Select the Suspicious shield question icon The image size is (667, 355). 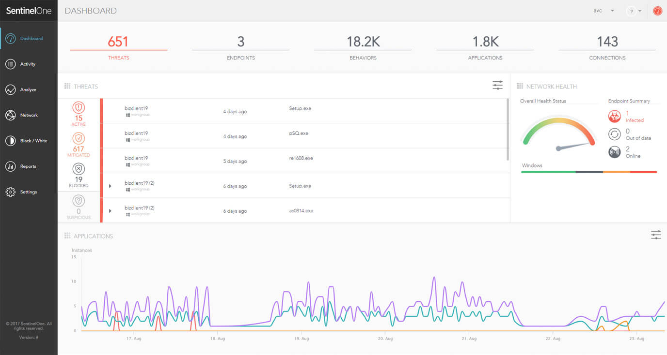click(79, 201)
